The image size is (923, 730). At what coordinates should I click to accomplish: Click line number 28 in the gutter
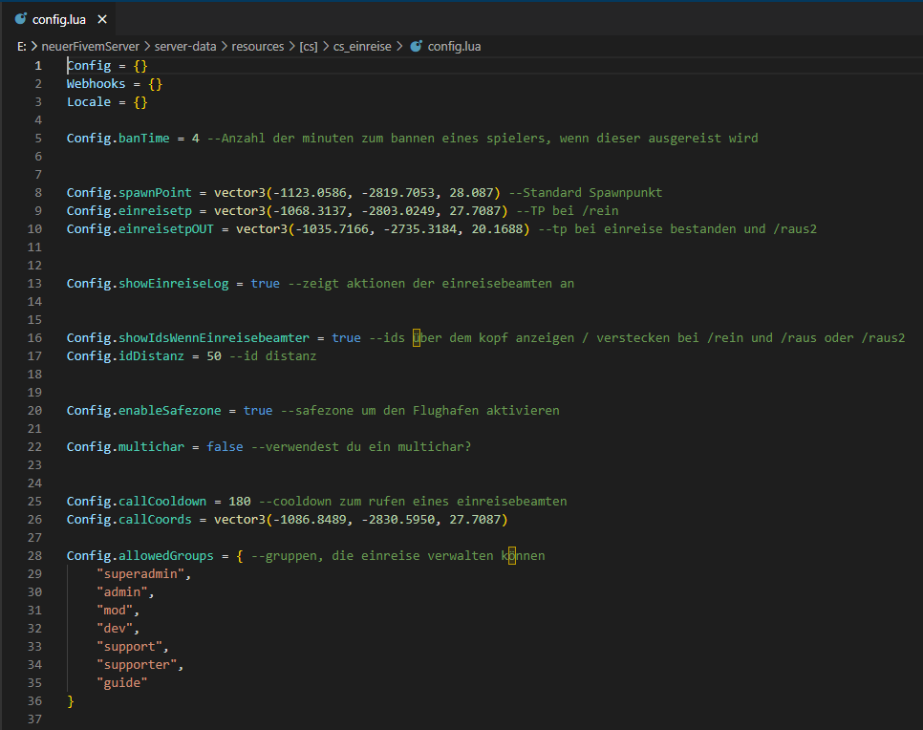coord(34,555)
